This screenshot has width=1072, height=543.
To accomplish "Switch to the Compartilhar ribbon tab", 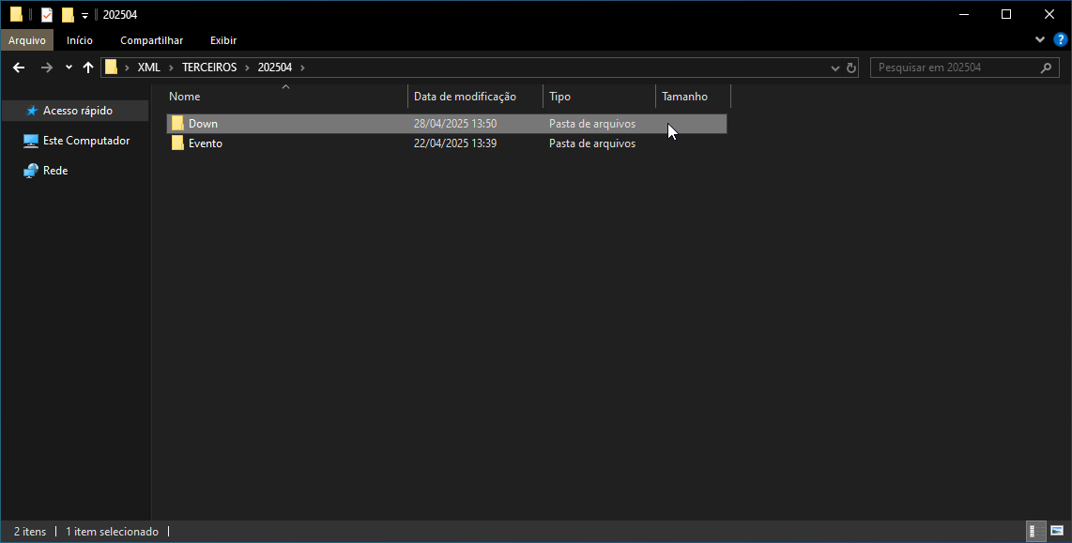I will tap(151, 40).
